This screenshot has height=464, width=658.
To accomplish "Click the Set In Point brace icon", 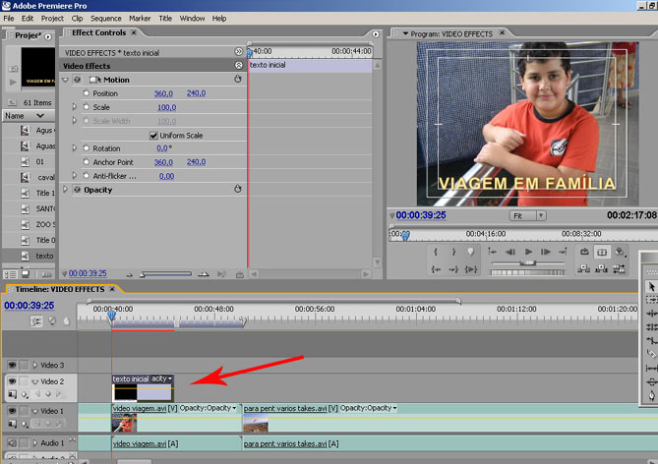I will point(436,252).
